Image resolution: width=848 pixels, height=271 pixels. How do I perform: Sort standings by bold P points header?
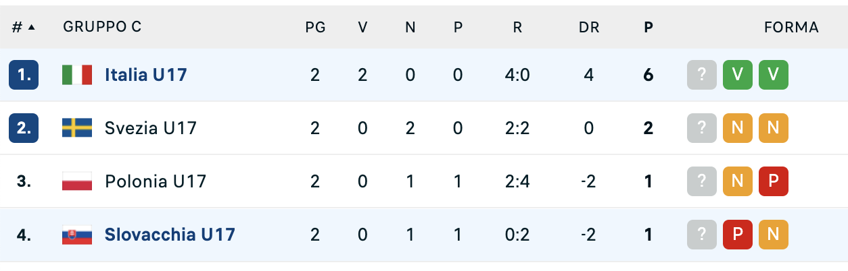pyautogui.click(x=649, y=28)
